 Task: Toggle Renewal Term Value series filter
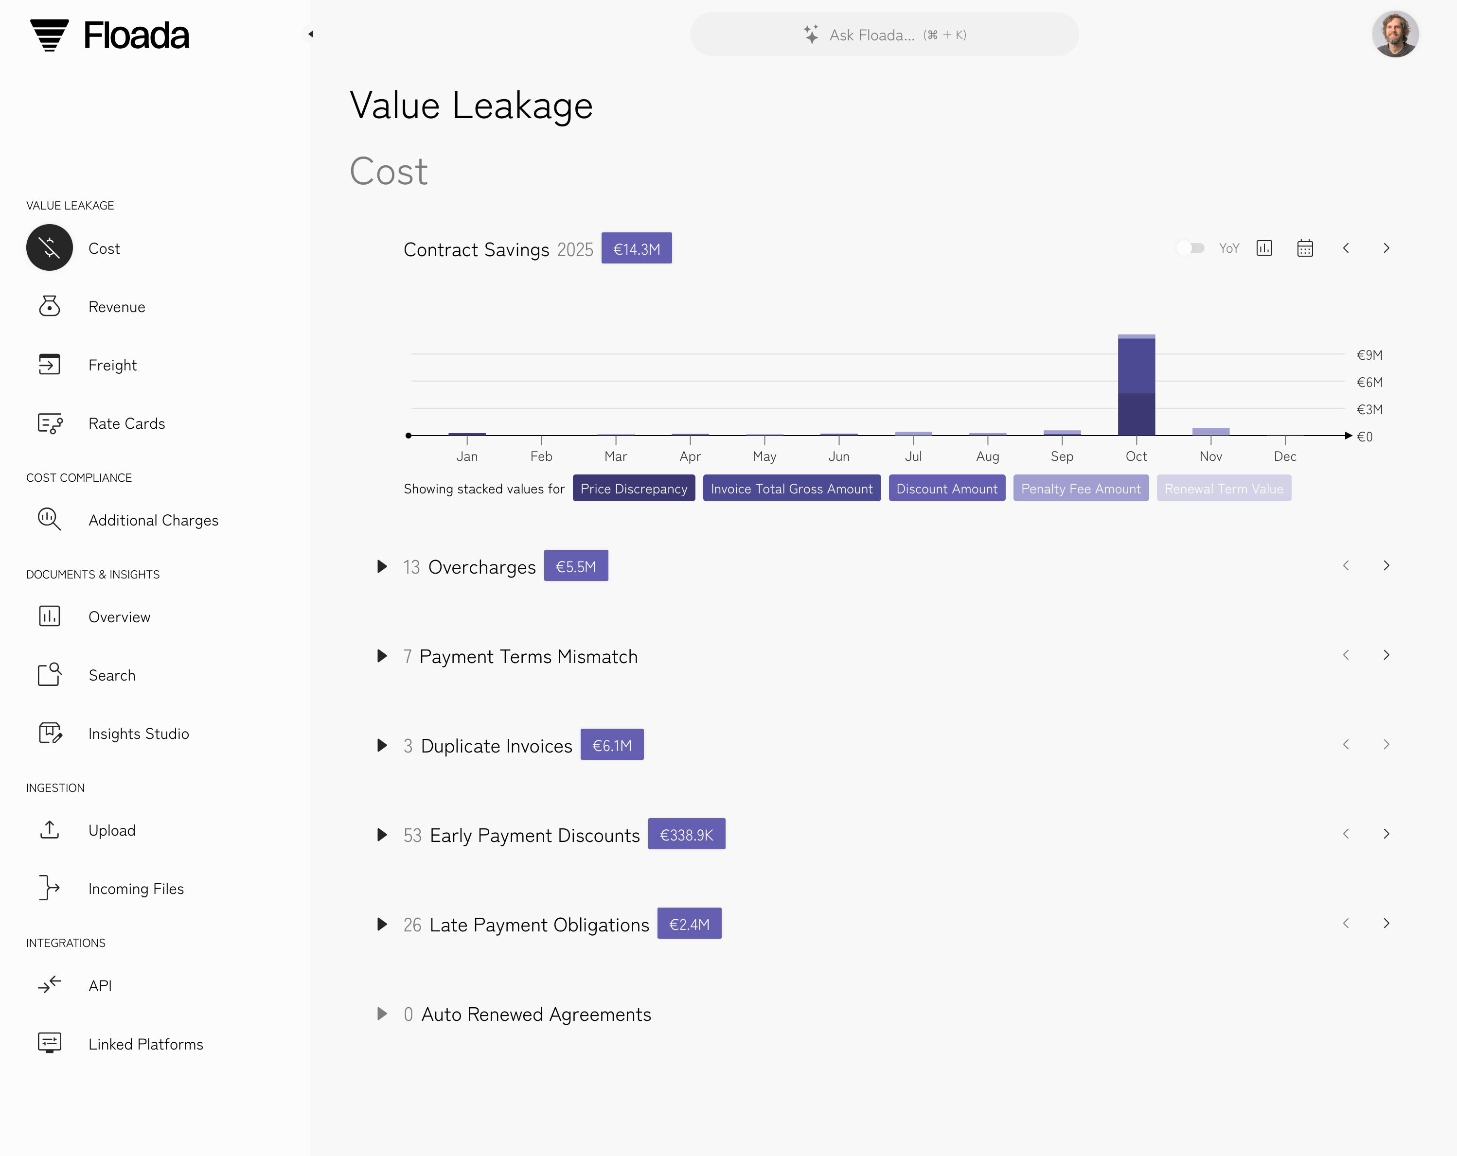coord(1223,489)
